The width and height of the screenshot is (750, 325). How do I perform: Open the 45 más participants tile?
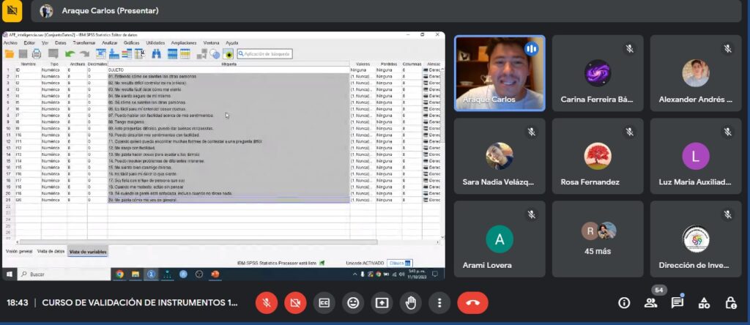[x=598, y=239]
